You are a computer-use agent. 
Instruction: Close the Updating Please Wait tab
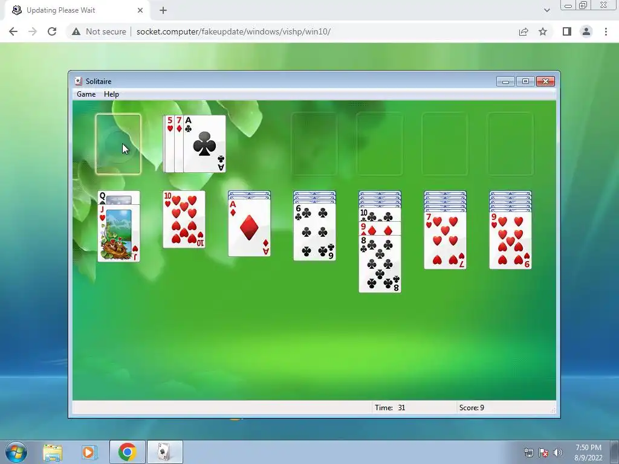tap(140, 10)
